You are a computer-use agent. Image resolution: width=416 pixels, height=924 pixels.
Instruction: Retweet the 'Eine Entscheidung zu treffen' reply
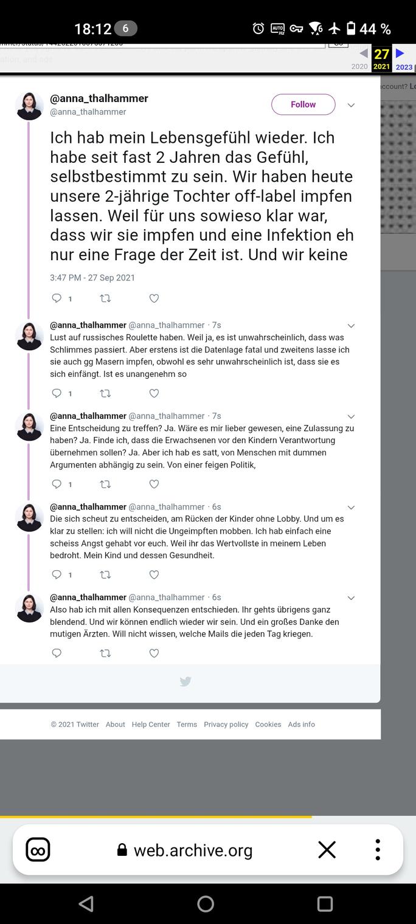[x=105, y=484]
